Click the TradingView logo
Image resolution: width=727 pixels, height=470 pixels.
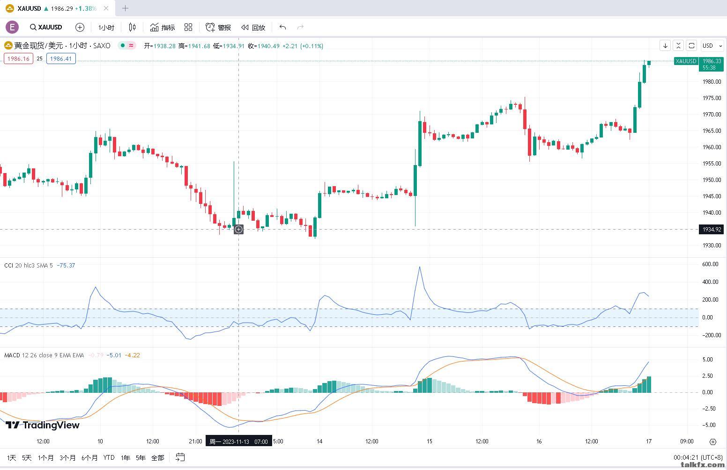(43, 425)
